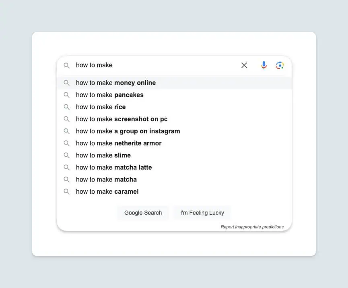This screenshot has height=288, width=348.
Task: Click the voice search microphone icon
Action: [x=264, y=65]
